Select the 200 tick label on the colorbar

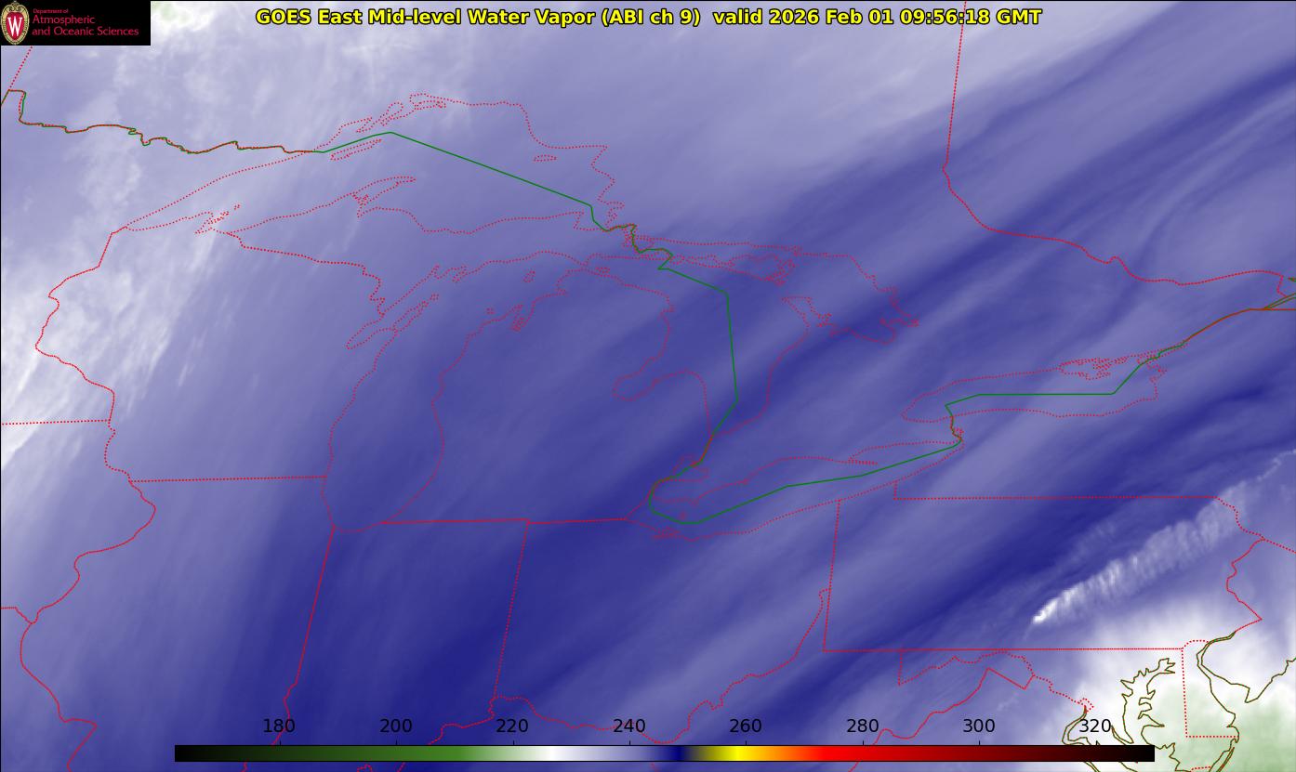[396, 726]
